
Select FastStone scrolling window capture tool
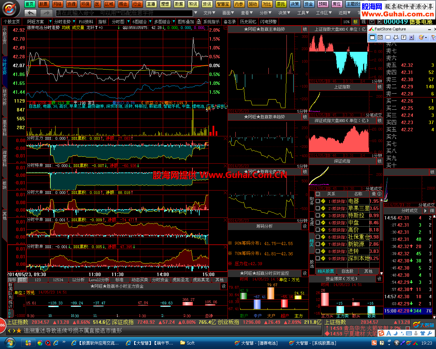pyautogui.click(x=411, y=37)
